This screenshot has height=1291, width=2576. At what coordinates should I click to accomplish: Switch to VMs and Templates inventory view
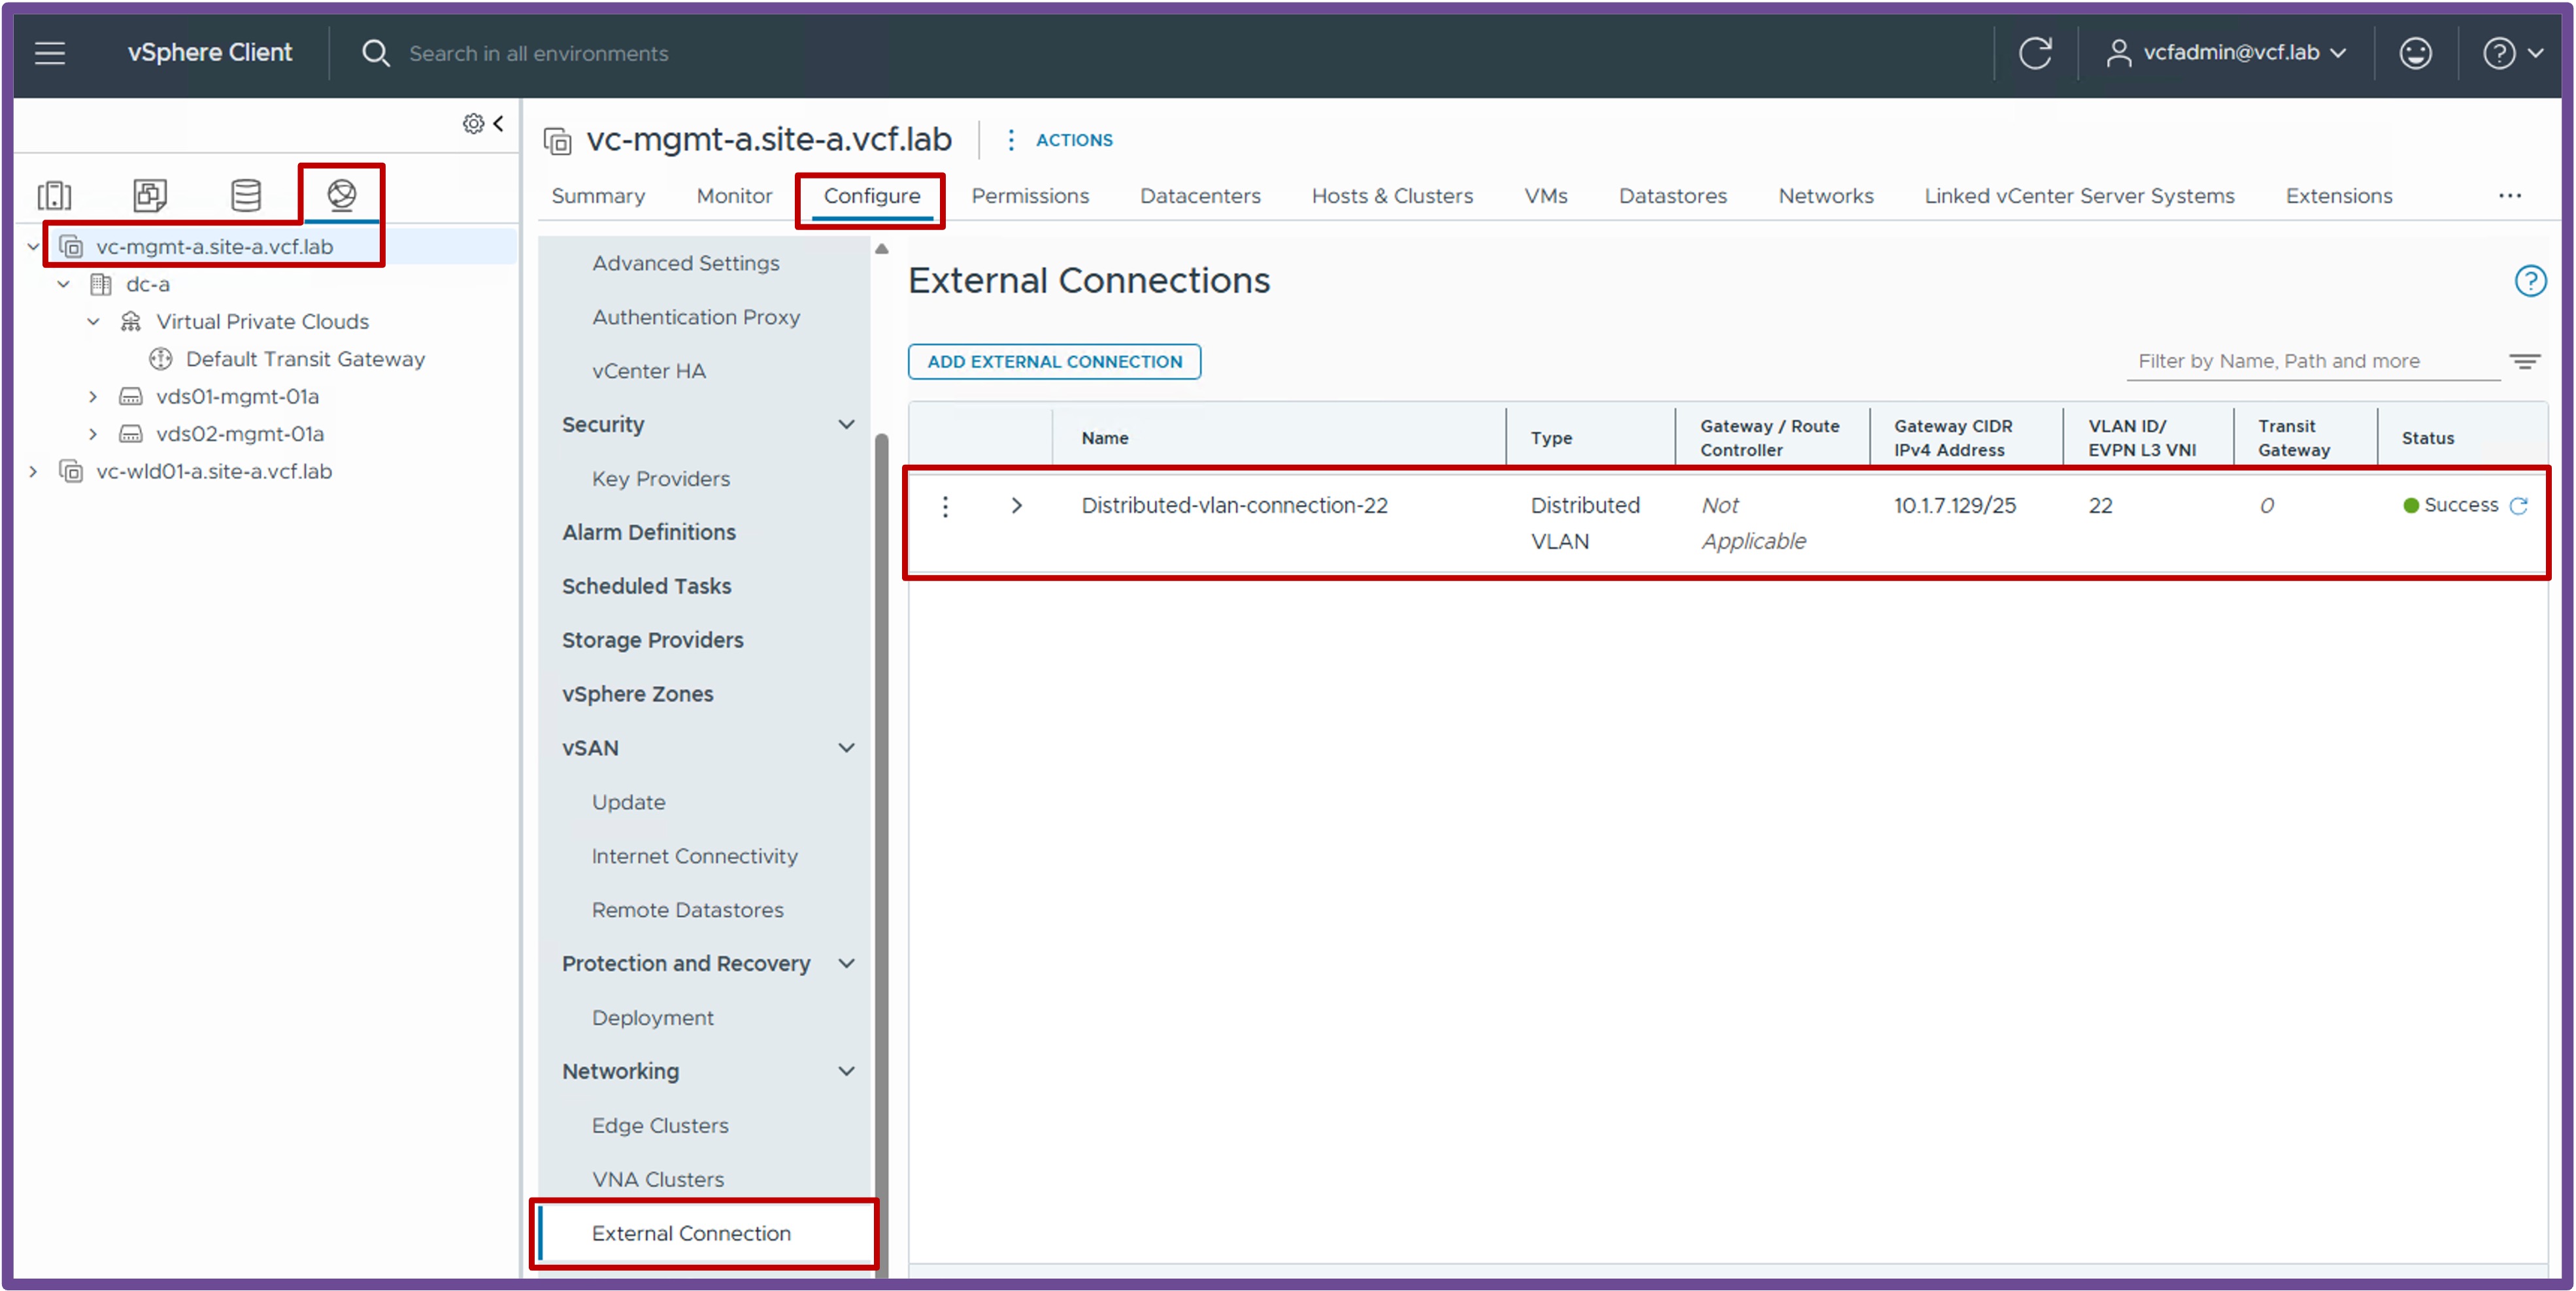click(150, 195)
